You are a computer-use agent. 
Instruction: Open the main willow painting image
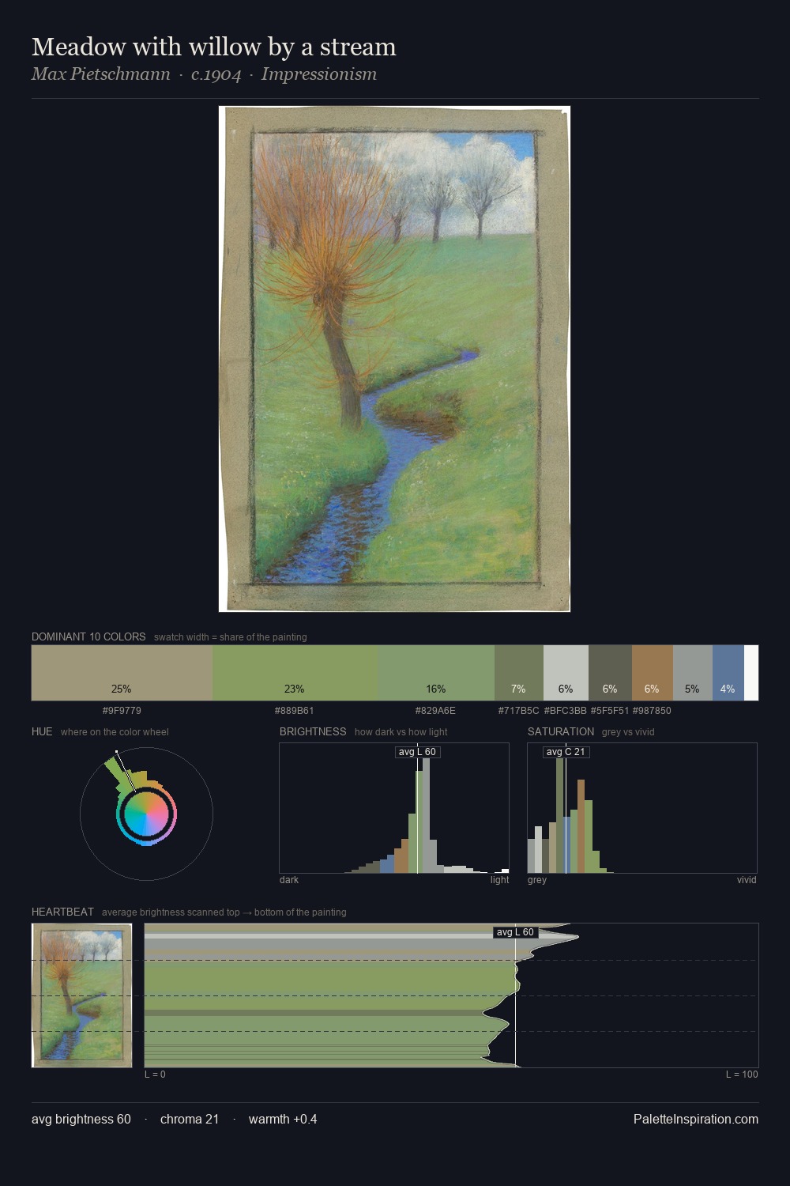[394, 359]
